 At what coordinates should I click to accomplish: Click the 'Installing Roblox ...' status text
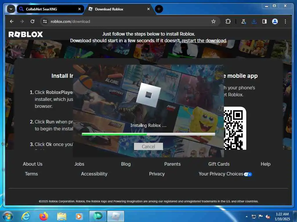click(148, 125)
